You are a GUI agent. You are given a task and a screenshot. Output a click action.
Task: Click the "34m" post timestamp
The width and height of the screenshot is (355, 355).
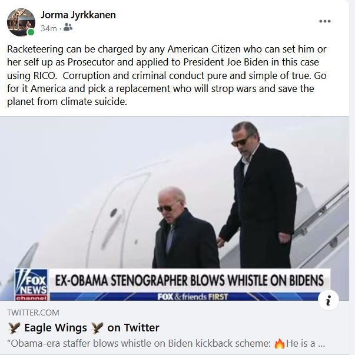tap(48, 27)
